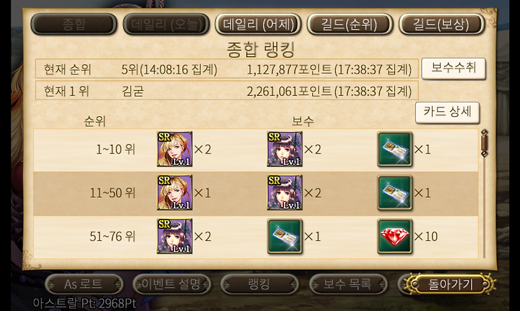
Task: Open the 이벤트 설명 menu item
Action: [x=172, y=284]
